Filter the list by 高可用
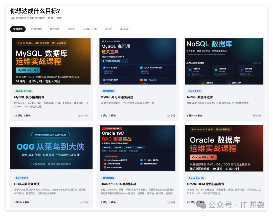Viewport: 273px width, 216px height. (x=109, y=29)
